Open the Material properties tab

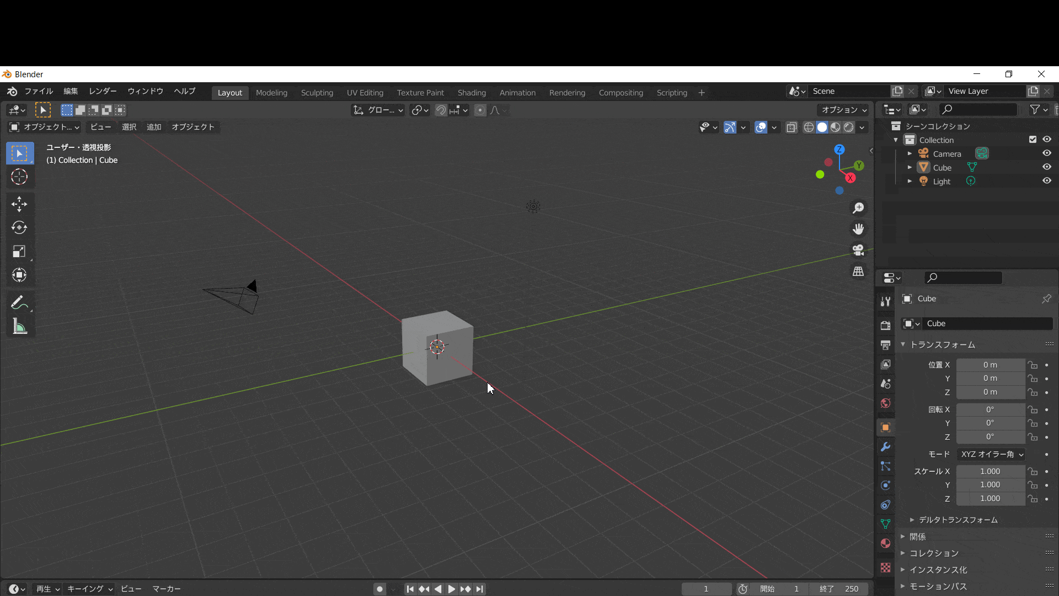coord(885,543)
